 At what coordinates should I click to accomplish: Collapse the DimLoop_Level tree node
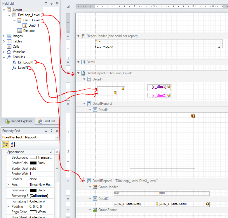9,15
